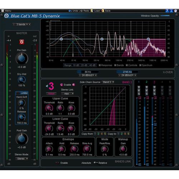
Task: Click the pink reset button under band number
Action: (51, 94)
